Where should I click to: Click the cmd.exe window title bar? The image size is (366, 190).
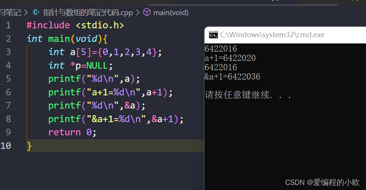pos(285,35)
